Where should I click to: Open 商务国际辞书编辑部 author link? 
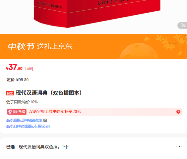[24, 121]
